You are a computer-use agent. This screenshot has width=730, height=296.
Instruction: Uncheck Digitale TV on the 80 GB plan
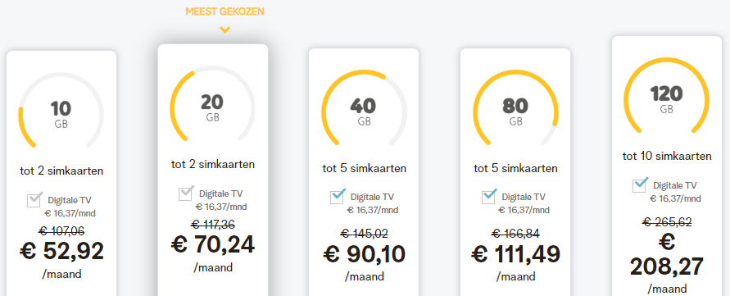[x=488, y=197]
